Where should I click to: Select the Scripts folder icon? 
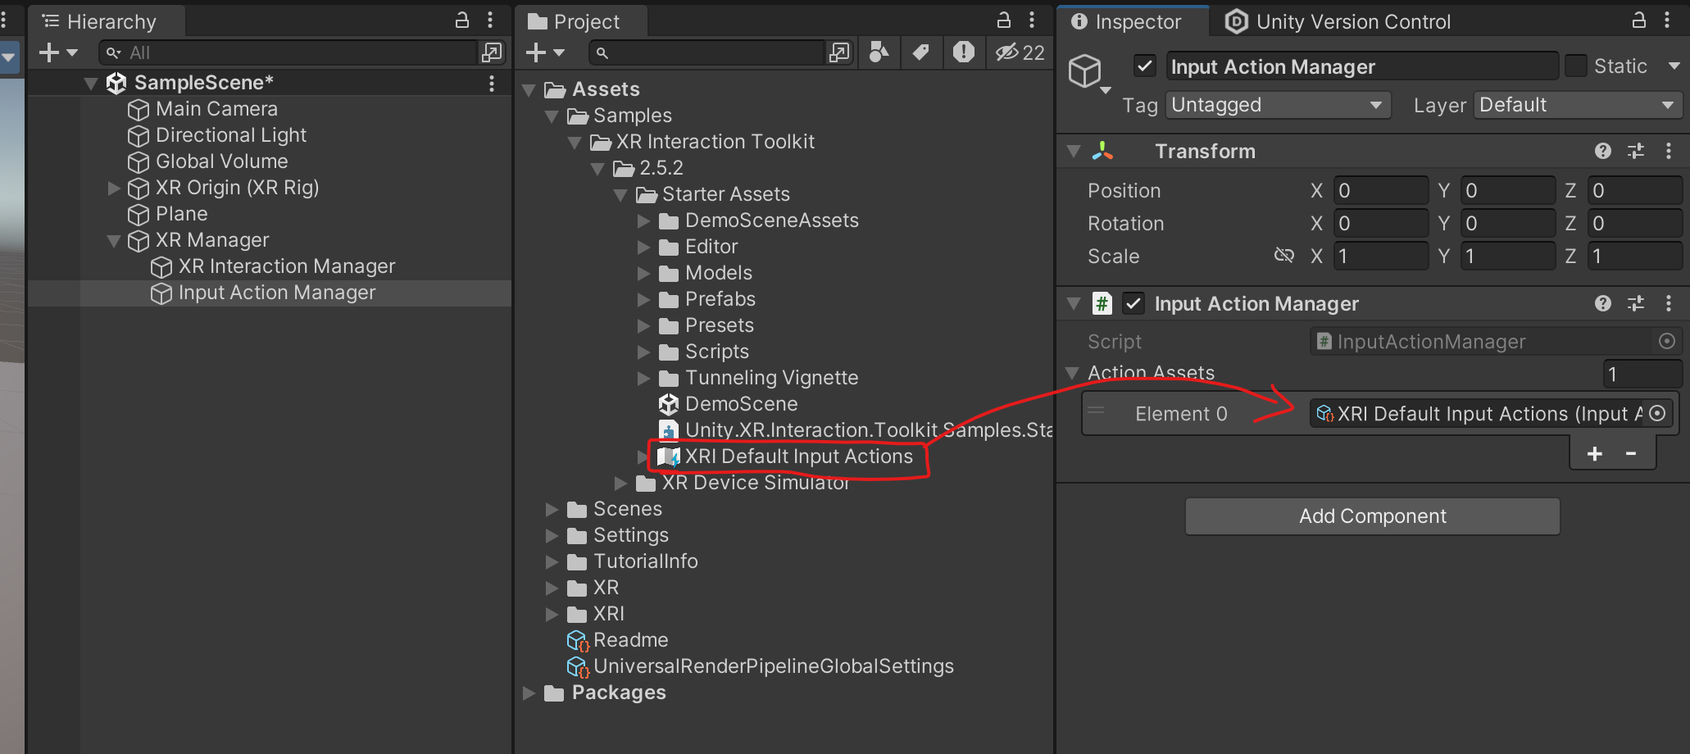coord(669,352)
